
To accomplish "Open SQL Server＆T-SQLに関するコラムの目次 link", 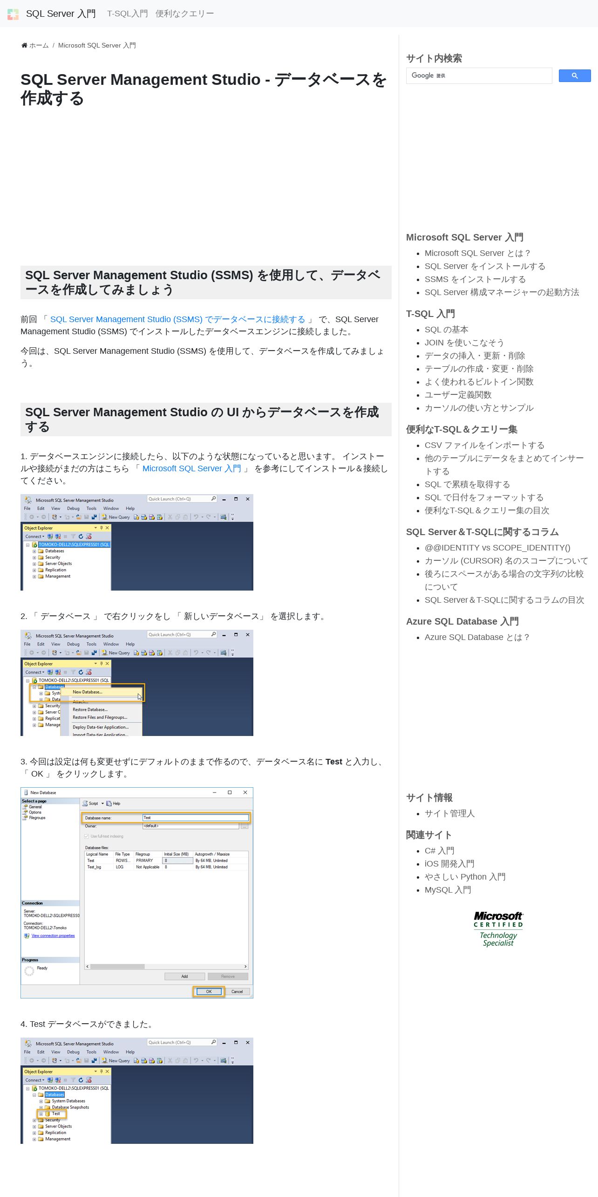I will [504, 600].
